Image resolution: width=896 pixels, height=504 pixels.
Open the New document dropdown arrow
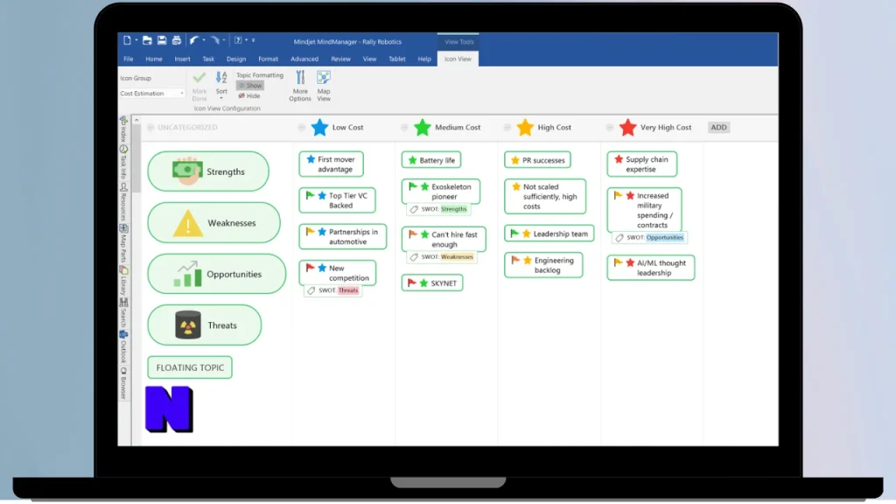pyautogui.click(x=136, y=40)
